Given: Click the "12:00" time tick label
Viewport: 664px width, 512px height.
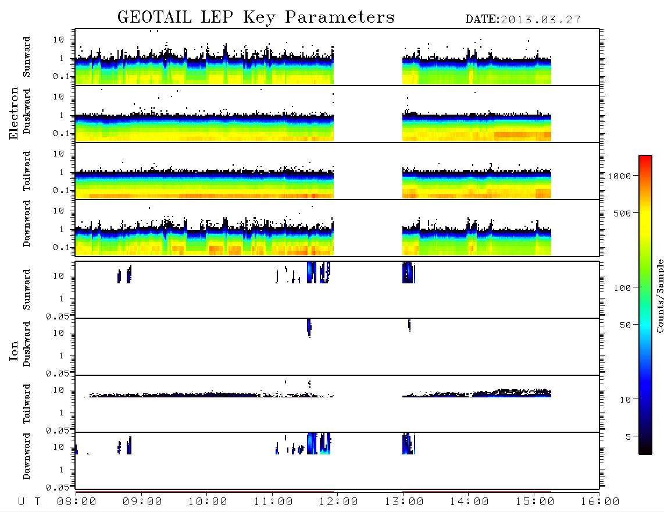Looking at the screenshot, I should (338, 502).
